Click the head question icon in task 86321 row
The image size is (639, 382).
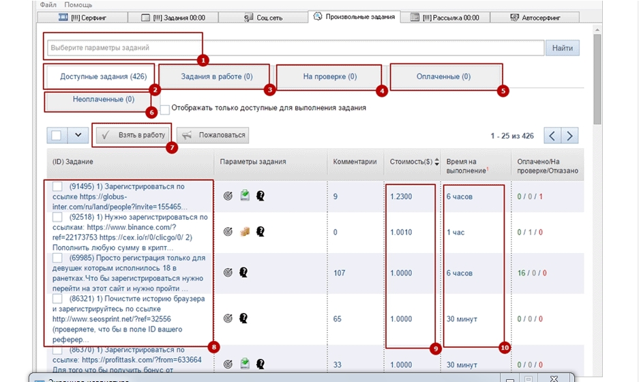(x=243, y=319)
